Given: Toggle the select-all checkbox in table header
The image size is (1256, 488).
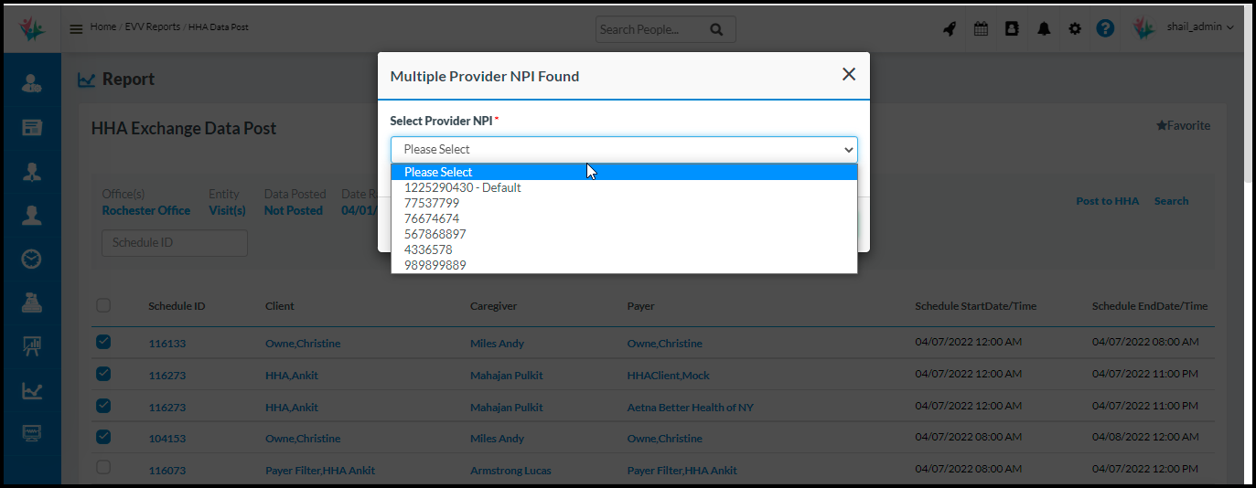Looking at the screenshot, I should pyautogui.click(x=103, y=306).
